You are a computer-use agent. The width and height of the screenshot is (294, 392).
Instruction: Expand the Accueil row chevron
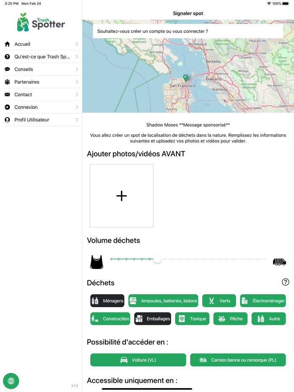coord(77,44)
